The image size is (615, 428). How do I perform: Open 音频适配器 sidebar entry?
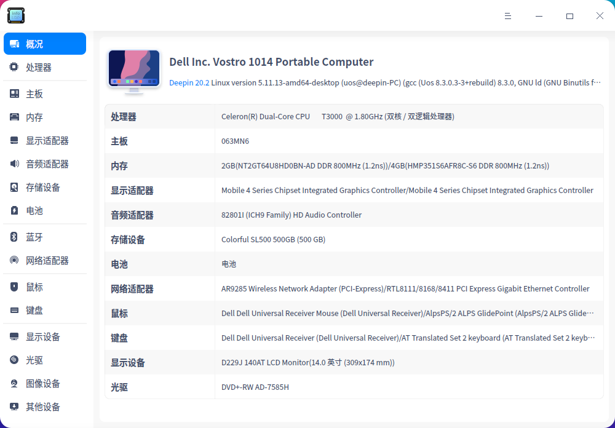coord(45,164)
